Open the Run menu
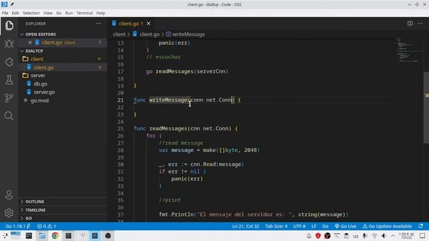 tap(69, 13)
